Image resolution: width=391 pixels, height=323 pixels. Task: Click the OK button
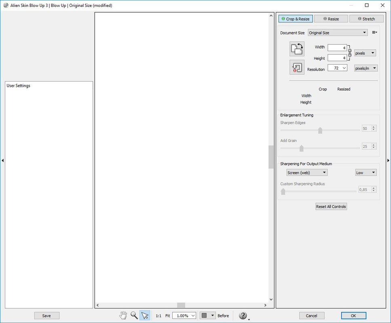[x=353, y=315]
